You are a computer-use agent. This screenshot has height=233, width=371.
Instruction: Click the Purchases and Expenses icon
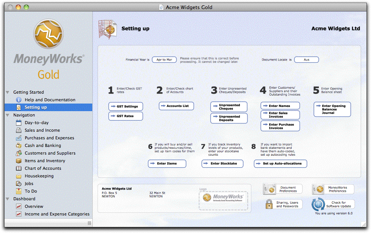tap(19, 138)
